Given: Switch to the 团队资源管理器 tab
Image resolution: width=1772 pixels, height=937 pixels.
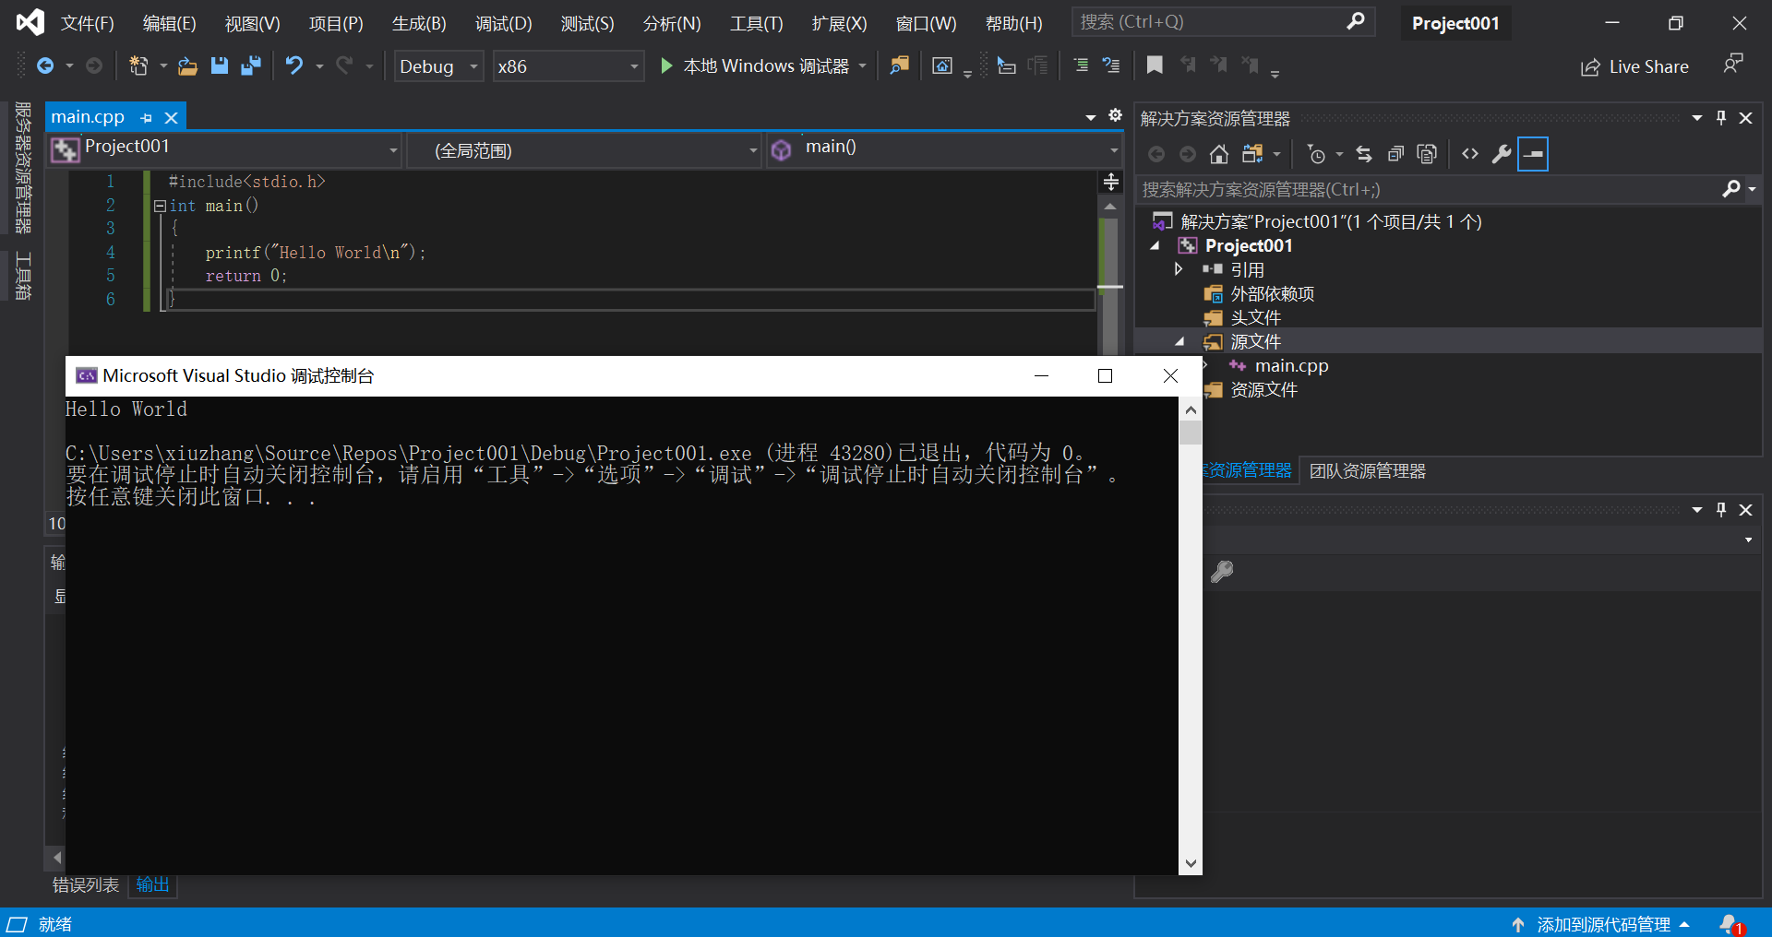Looking at the screenshot, I should click(1368, 471).
